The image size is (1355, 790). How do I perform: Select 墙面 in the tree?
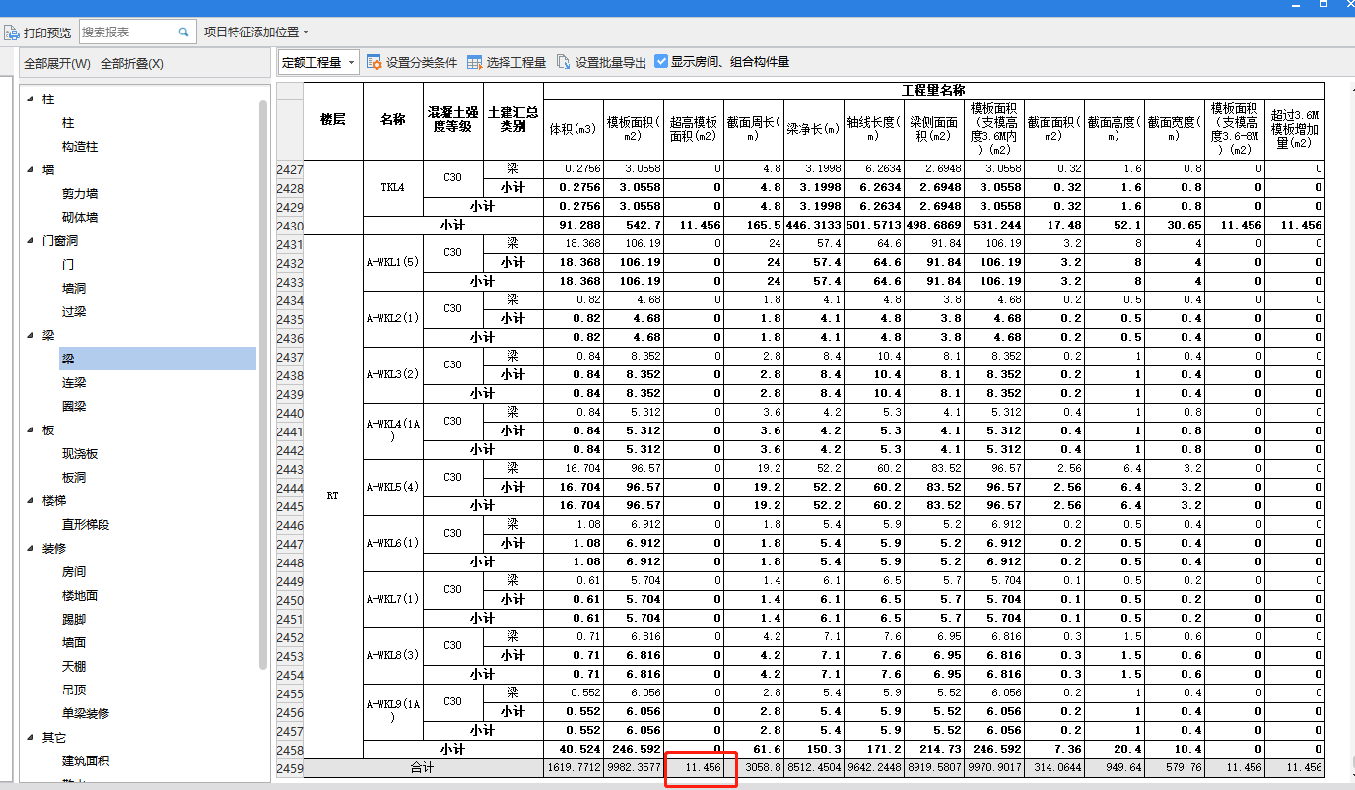[x=74, y=643]
